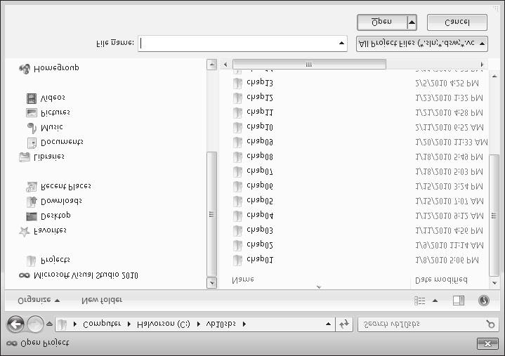Click the Videos library icon
505x356 pixels.
(32, 98)
